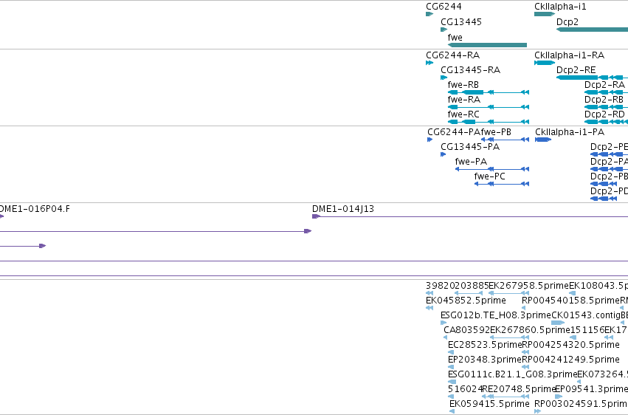Click the CG13445-PA protein label

[470, 147]
